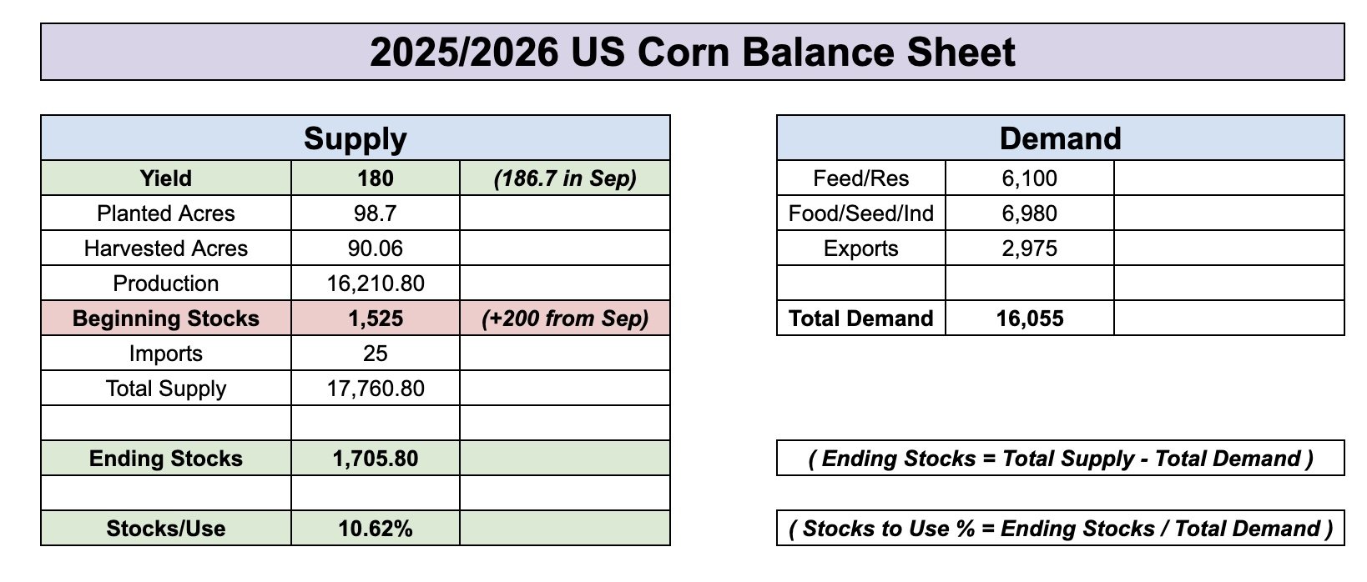This screenshot has width=1367, height=582.
Task: Select the Food/Seed/Ind value 6,980
Action: [x=1030, y=213]
